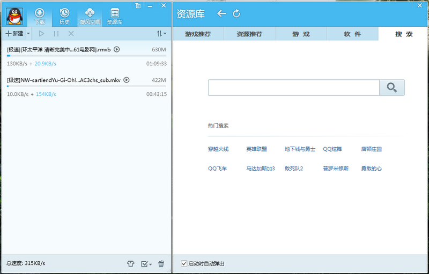Click the magnifier search icon button
Screen dimensions: 429x274
(x=392, y=88)
